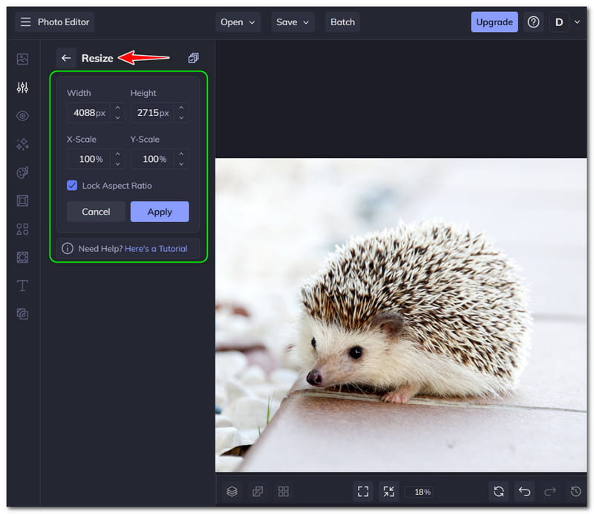Expand the Open dropdown menu
594x514 pixels.
click(238, 22)
